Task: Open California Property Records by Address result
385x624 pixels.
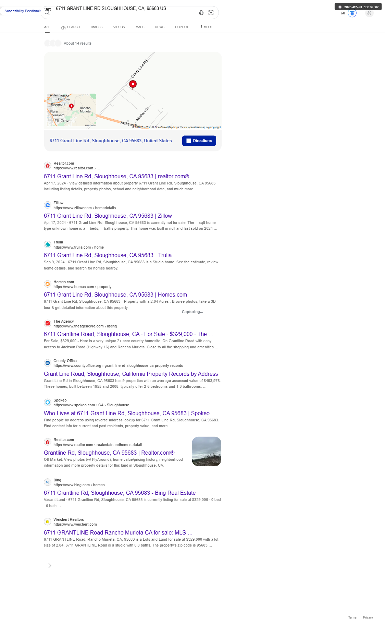Action: pos(131,374)
